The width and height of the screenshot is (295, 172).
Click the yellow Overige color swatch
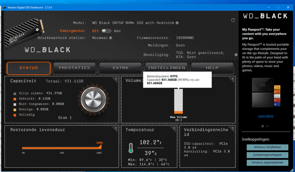(x=15, y=110)
